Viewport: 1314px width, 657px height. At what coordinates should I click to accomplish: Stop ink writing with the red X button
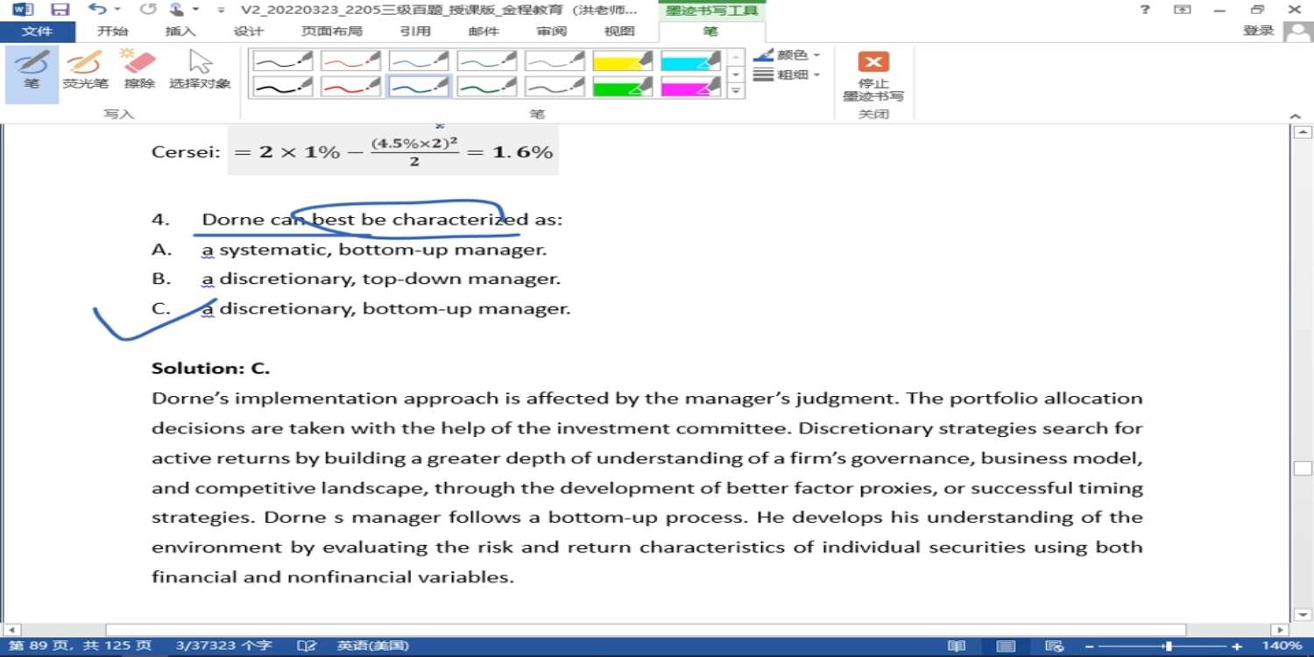pos(872,75)
